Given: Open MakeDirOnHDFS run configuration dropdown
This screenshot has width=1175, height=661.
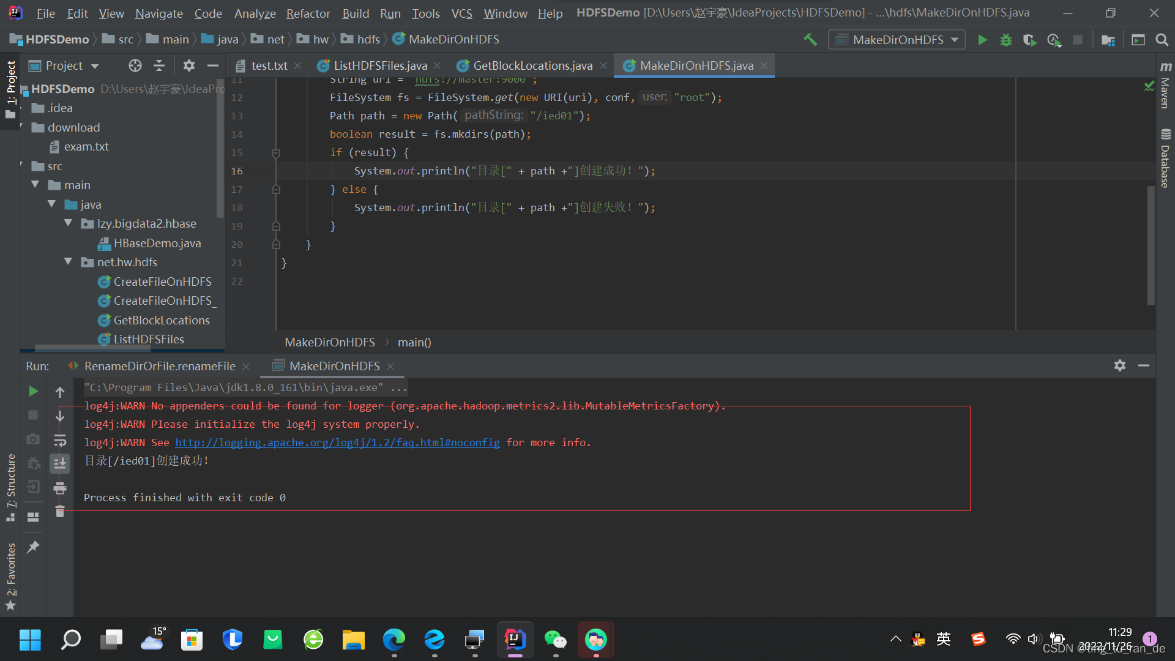Looking at the screenshot, I should tap(897, 40).
